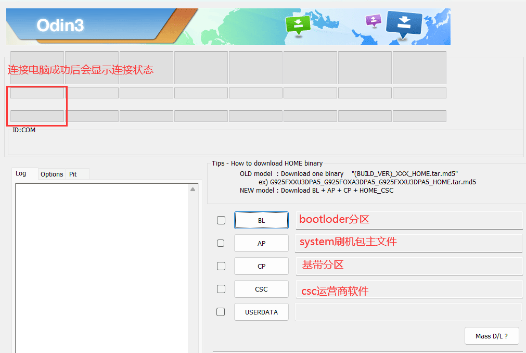
Task: Click the OLD model tip line
Action: tap(349, 174)
